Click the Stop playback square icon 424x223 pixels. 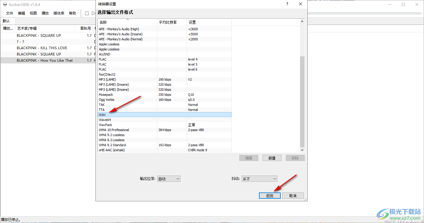tap(87, 13)
